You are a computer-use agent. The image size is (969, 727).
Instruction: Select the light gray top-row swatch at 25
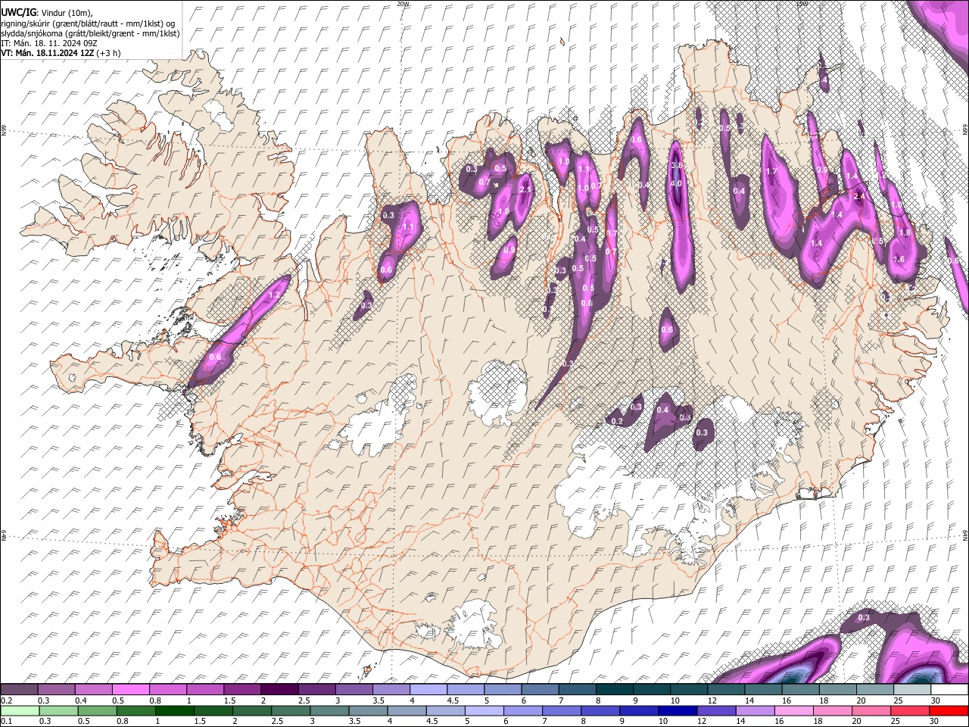tap(911, 690)
